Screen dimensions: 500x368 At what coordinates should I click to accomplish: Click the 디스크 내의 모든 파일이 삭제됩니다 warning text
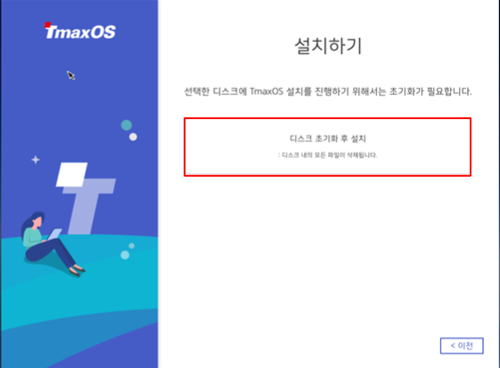(x=328, y=156)
